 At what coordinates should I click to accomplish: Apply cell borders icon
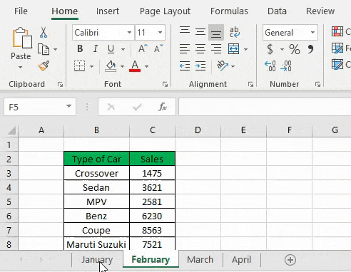(79, 66)
